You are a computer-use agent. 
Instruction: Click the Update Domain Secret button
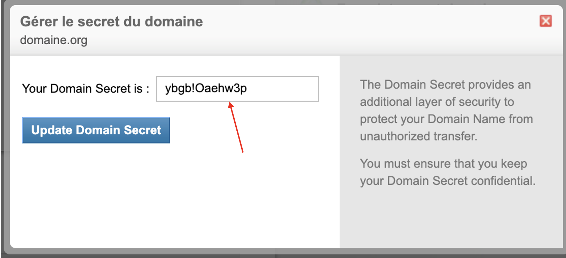pyautogui.click(x=96, y=130)
